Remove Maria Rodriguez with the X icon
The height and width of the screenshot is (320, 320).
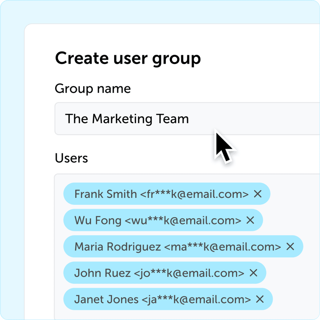(x=290, y=246)
